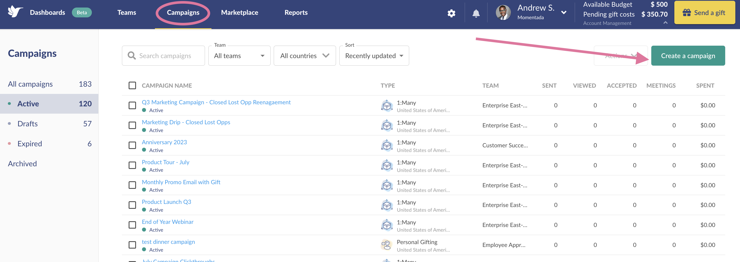Open the Recently updated sort dropdown
The width and height of the screenshot is (740, 262).
coord(374,56)
